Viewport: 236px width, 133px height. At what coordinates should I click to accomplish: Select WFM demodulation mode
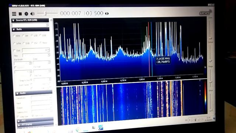(x=17, y=43)
